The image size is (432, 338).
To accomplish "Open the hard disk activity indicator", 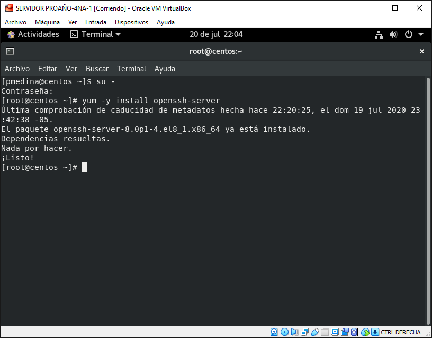I will point(274,332).
